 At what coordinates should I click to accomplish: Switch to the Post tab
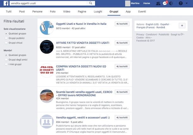(22, 11)
